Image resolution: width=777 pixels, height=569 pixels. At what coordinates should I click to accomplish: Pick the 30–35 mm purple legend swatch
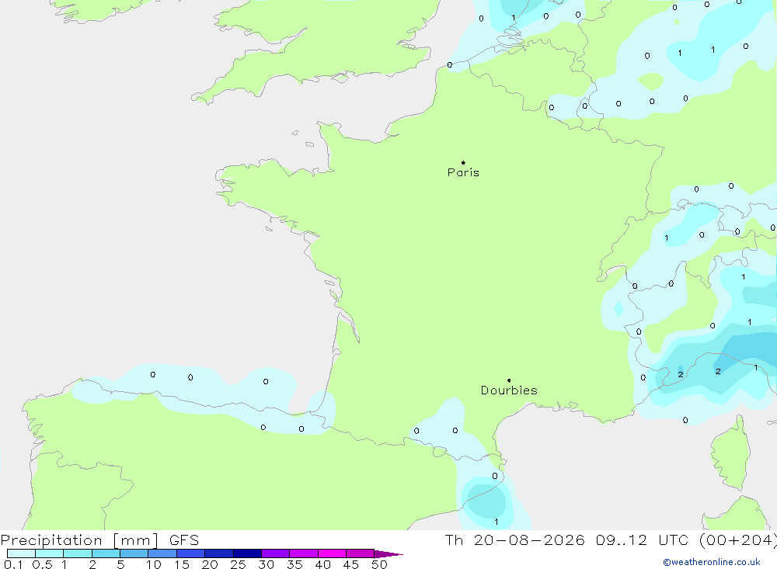click(276, 553)
